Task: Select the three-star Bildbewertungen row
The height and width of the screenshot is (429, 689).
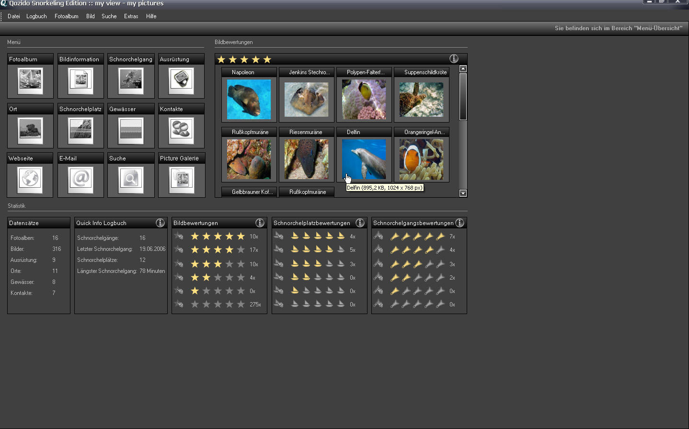Action: (218, 264)
